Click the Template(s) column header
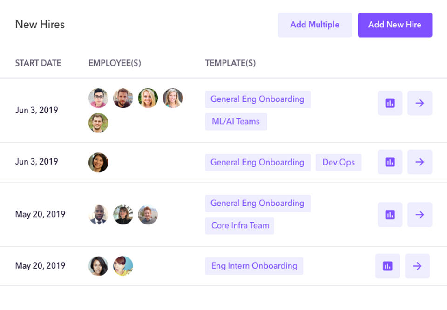The image size is (447, 310). pyautogui.click(x=230, y=63)
